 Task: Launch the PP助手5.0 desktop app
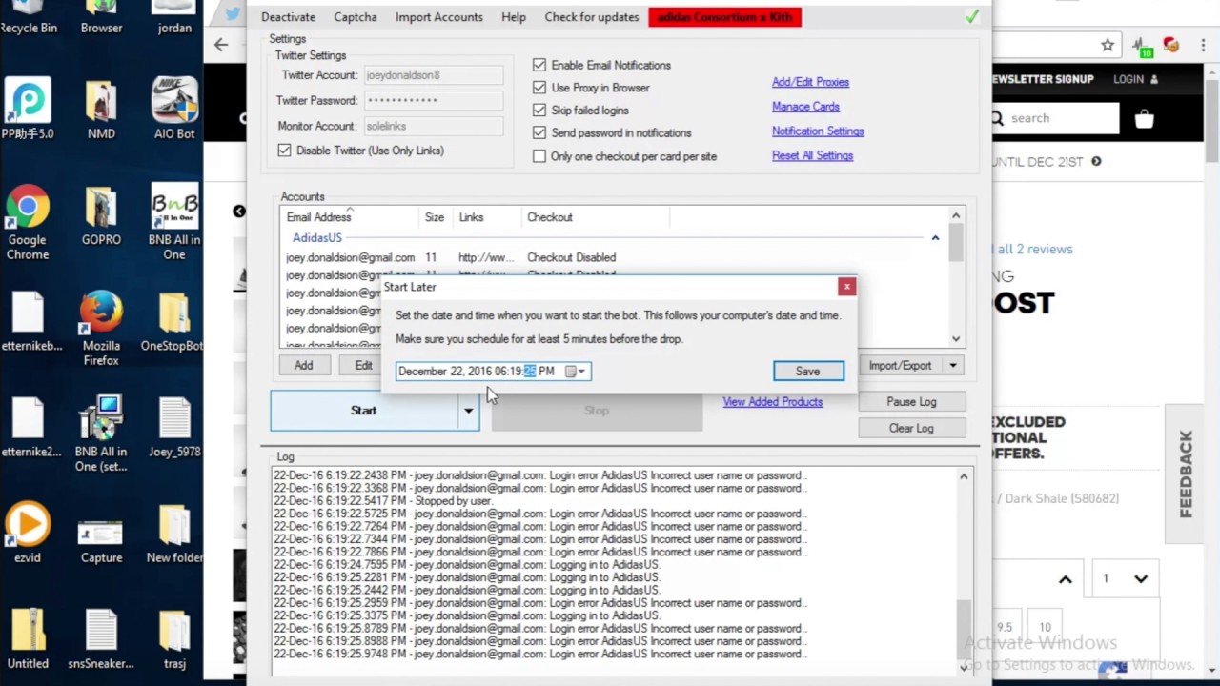28,109
